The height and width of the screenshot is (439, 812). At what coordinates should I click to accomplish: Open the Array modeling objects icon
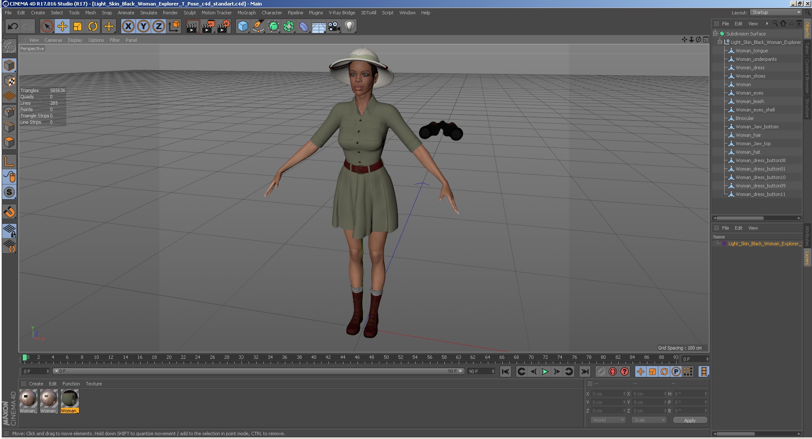289,27
